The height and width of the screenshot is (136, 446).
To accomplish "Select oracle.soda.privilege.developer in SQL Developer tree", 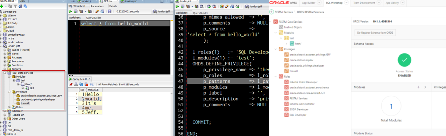I will (x=38, y=100).
